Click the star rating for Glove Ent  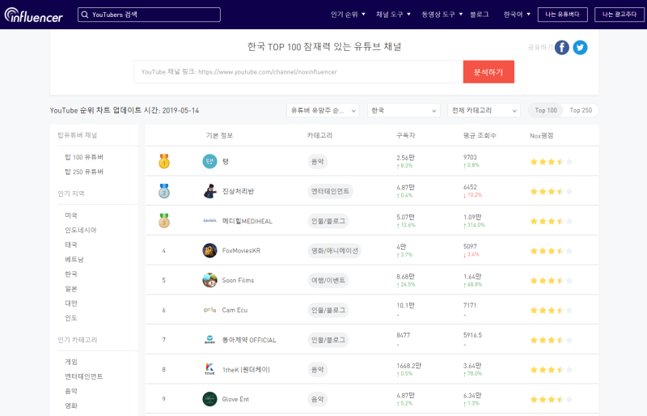click(x=552, y=400)
